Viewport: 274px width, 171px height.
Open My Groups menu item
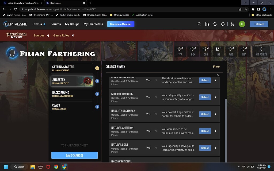tap(72, 24)
